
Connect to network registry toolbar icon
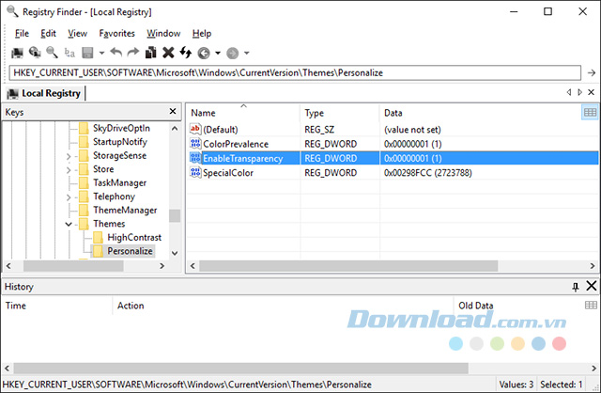point(35,53)
